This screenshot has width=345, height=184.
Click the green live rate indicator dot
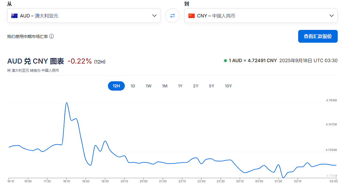pyautogui.click(x=225, y=61)
